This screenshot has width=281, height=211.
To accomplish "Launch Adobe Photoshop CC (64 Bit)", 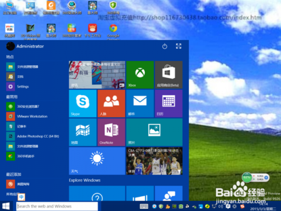I will pos(33,136).
